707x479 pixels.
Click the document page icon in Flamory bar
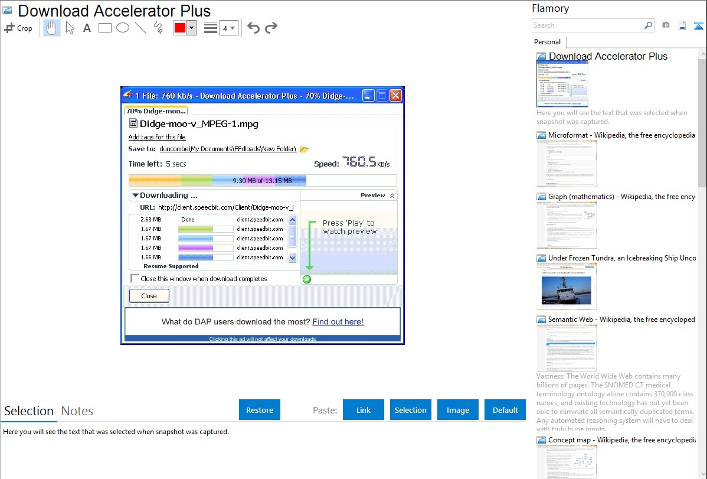682,25
